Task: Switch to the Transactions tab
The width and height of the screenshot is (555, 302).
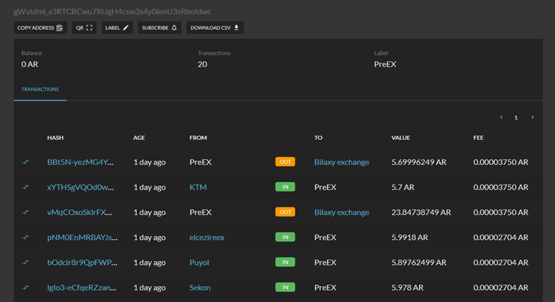Action: [40, 89]
